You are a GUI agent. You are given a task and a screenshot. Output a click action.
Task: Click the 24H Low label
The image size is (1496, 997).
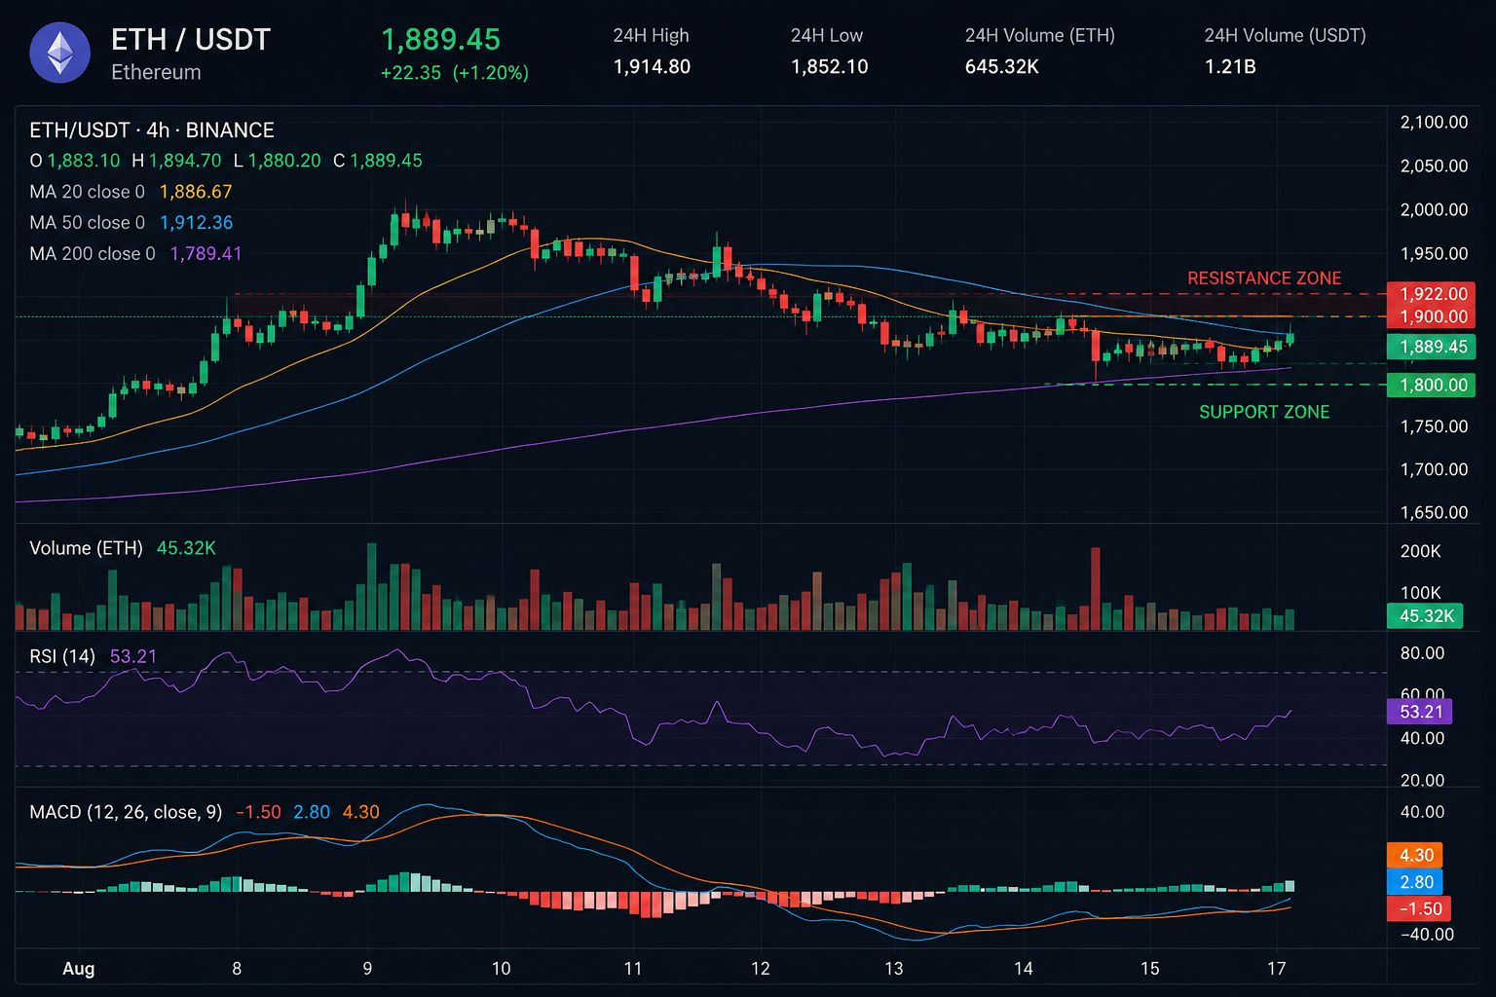pyautogui.click(x=827, y=35)
